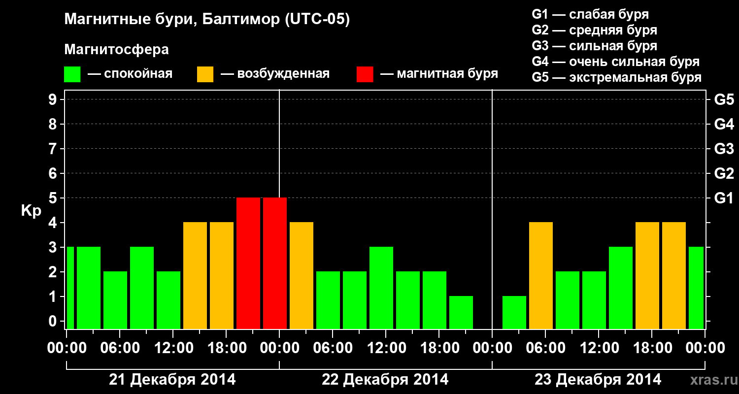This screenshot has height=394, width=739.
Task: Click the red 'магнитная буря' legend swatch
Action: (365, 74)
